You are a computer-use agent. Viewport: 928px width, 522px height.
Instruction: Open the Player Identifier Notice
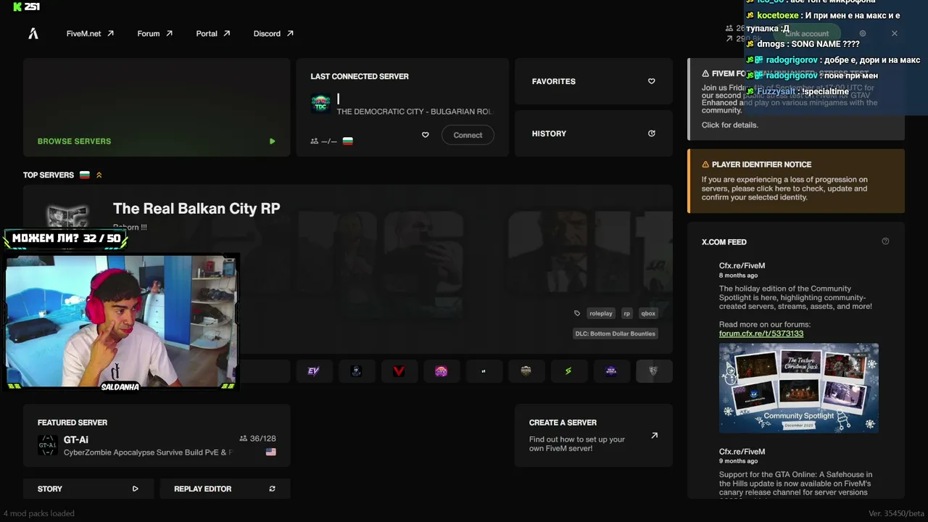796,181
